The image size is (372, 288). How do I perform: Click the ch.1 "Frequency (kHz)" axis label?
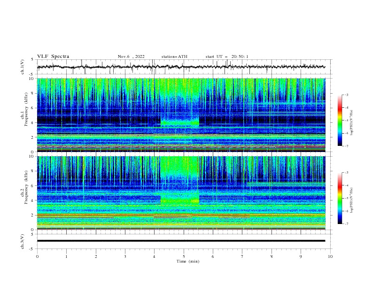pos(26,110)
